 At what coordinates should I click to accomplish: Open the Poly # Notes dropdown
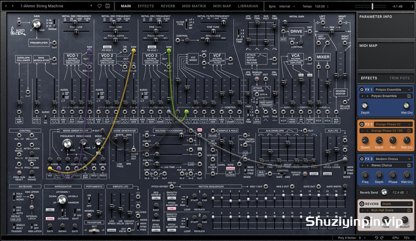(363, 237)
